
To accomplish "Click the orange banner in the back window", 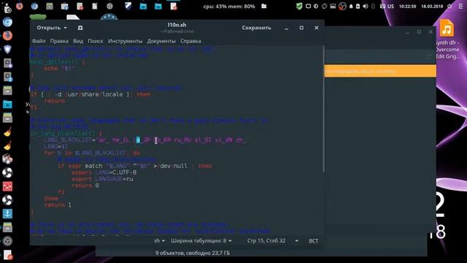I will click(x=380, y=72).
